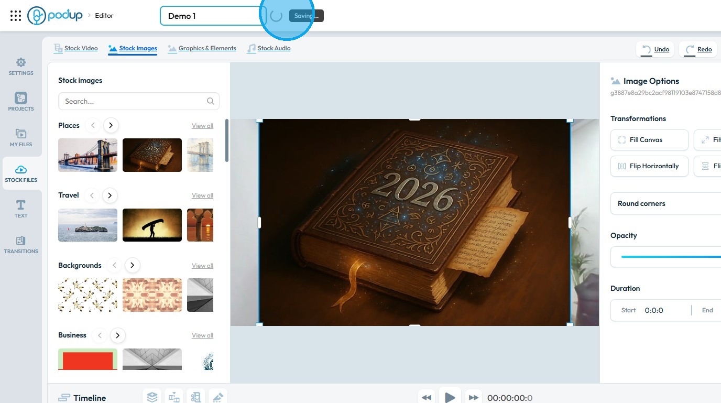Select the matchsticks pattern Backgrounds thumbnail
The width and height of the screenshot is (721, 403).
[88, 295]
